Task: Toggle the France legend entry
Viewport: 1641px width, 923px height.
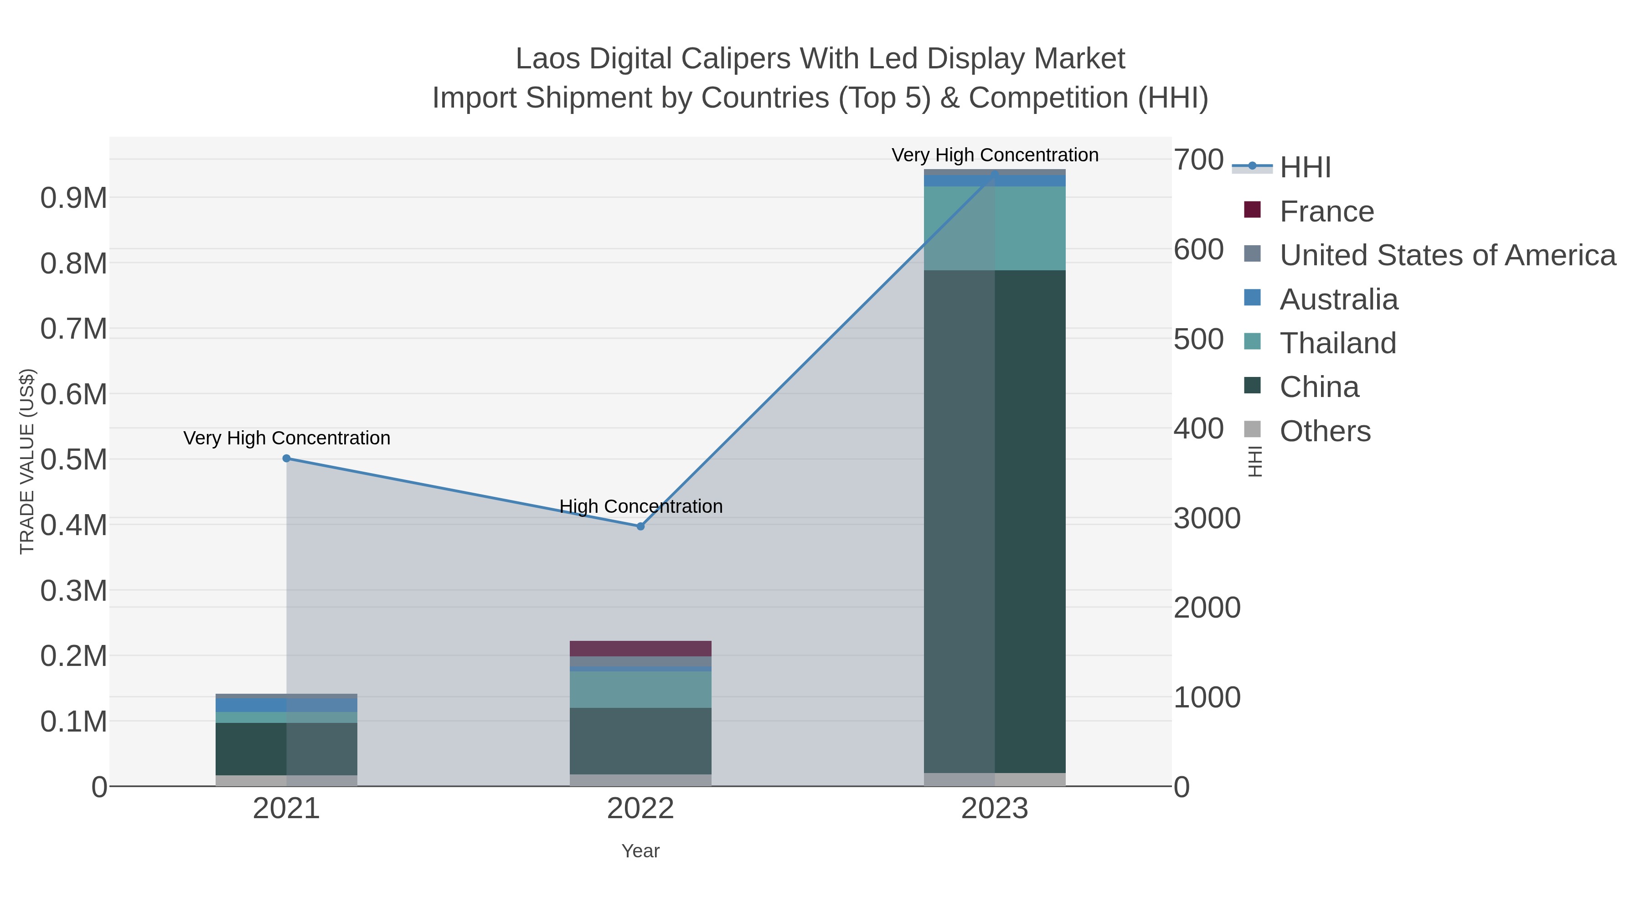Action: [1309, 211]
